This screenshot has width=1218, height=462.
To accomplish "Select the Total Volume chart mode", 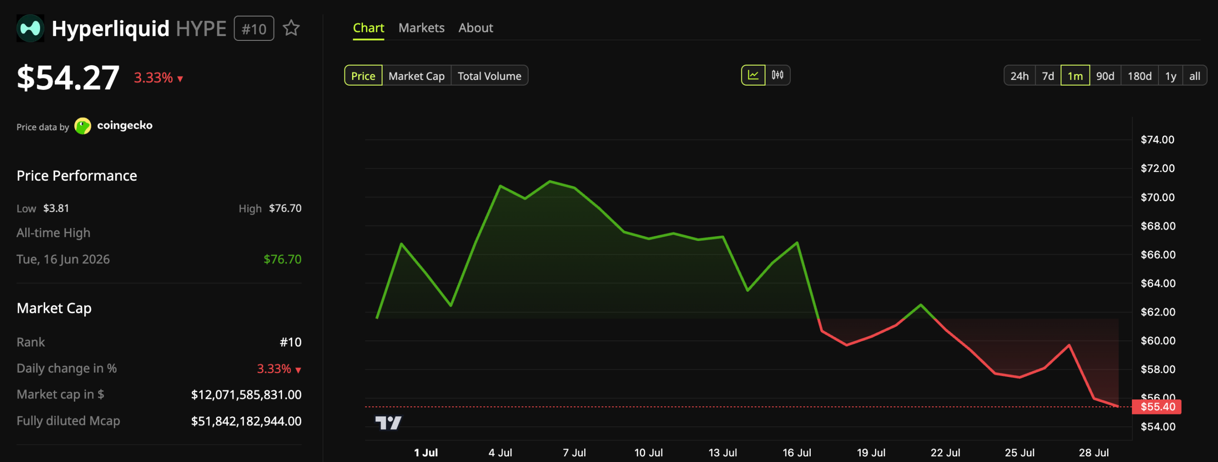I will (x=489, y=76).
